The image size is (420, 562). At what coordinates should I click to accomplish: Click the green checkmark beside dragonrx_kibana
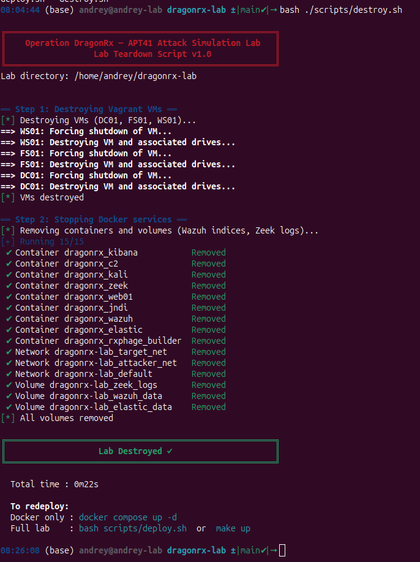click(x=9, y=253)
